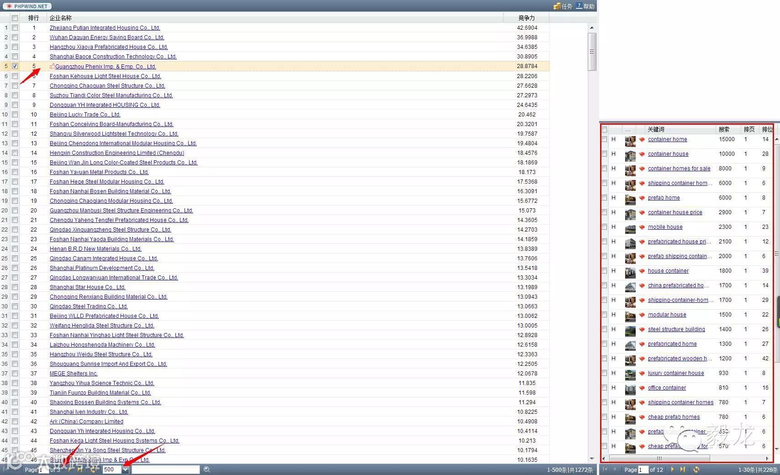780x475 pixels.
Task: Click the red diamond icon beside shipping container homes
Action: tap(642, 403)
